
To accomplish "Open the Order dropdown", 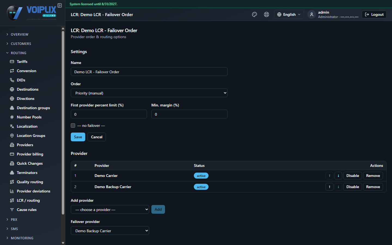I will click(149, 93).
